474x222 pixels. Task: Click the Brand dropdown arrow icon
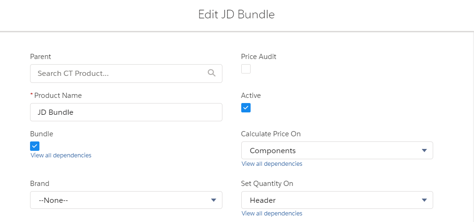click(x=214, y=200)
